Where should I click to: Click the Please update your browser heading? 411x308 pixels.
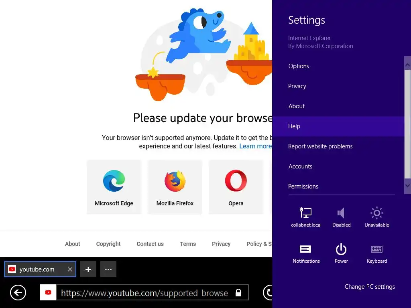point(203,118)
